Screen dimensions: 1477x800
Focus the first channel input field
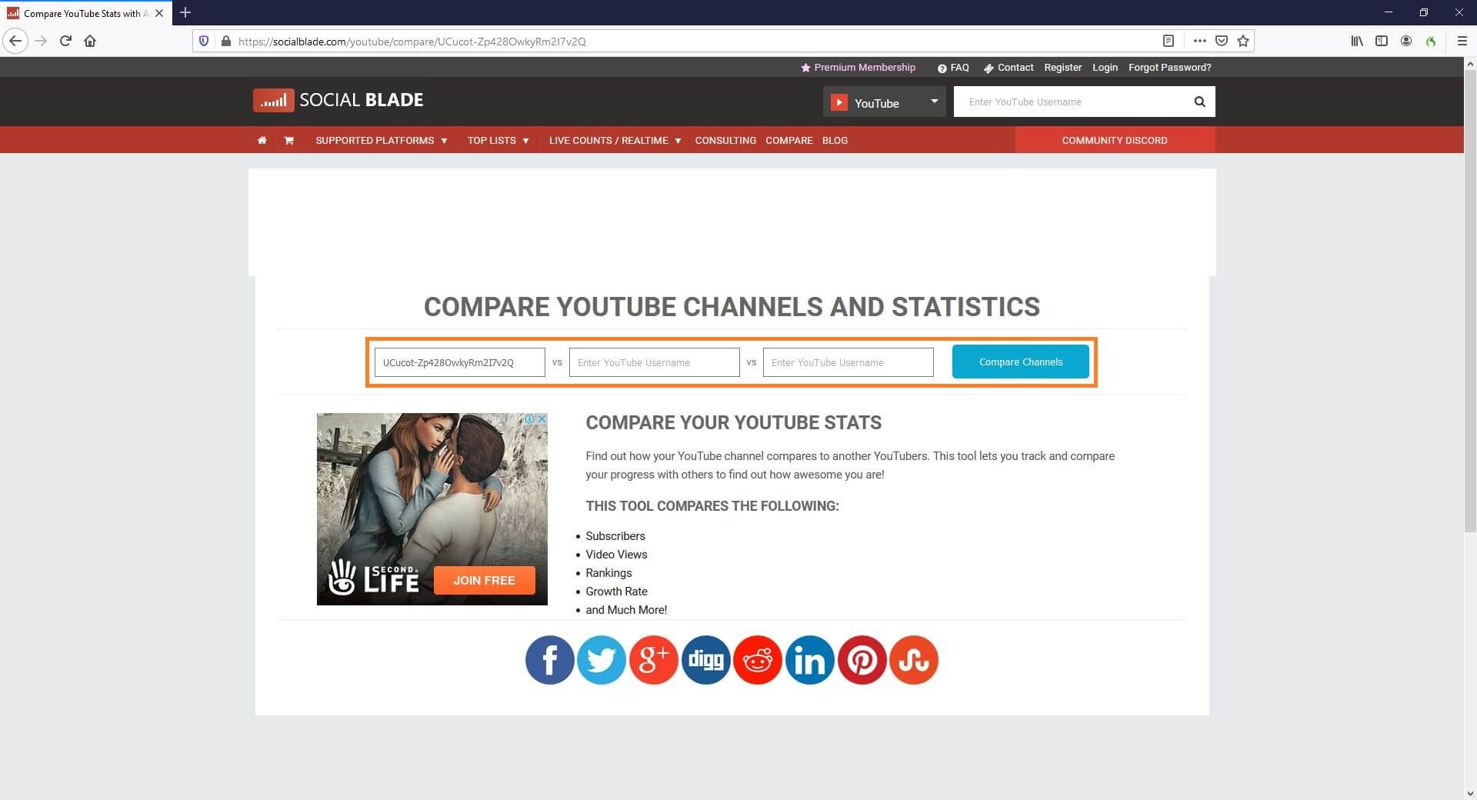(460, 362)
